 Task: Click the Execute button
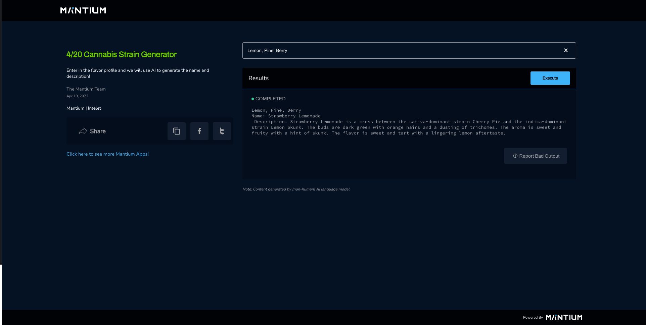click(550, 78)
